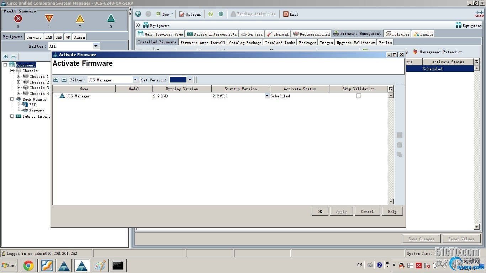486x273 pixels.
Task: Collapse all nodes in the navigation tree
Action: click(14, 56)
